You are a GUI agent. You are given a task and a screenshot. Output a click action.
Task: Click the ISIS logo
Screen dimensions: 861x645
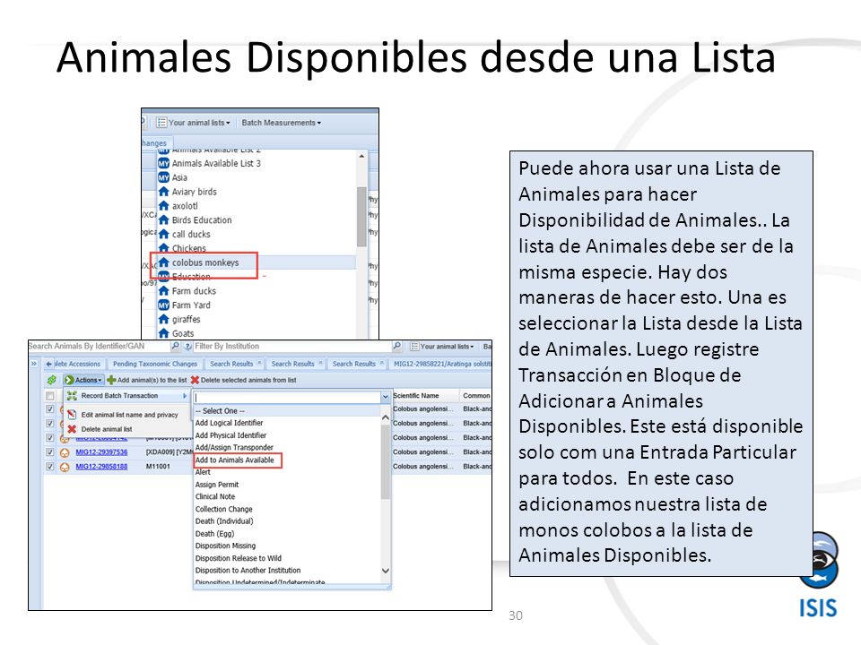tap(818, 576)
